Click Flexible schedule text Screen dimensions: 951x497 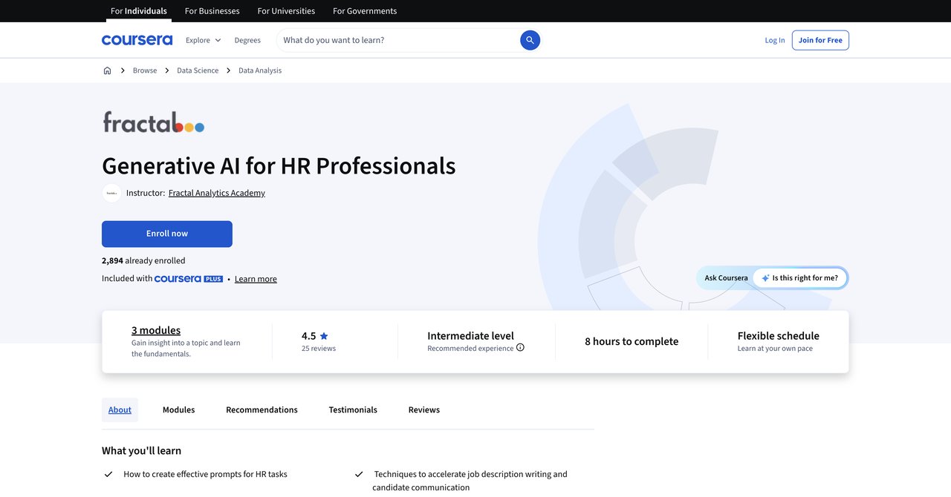pos(779,336)
